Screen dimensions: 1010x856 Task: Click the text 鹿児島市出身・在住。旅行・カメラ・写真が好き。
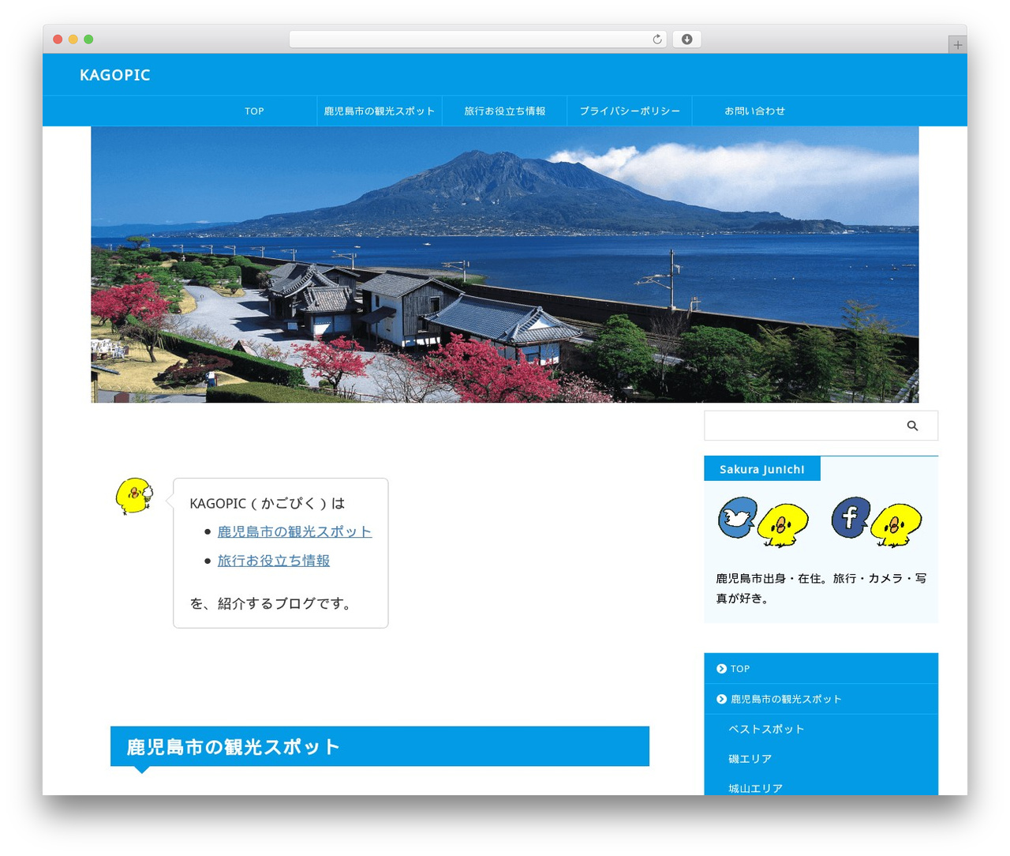[x=821, y=588]
